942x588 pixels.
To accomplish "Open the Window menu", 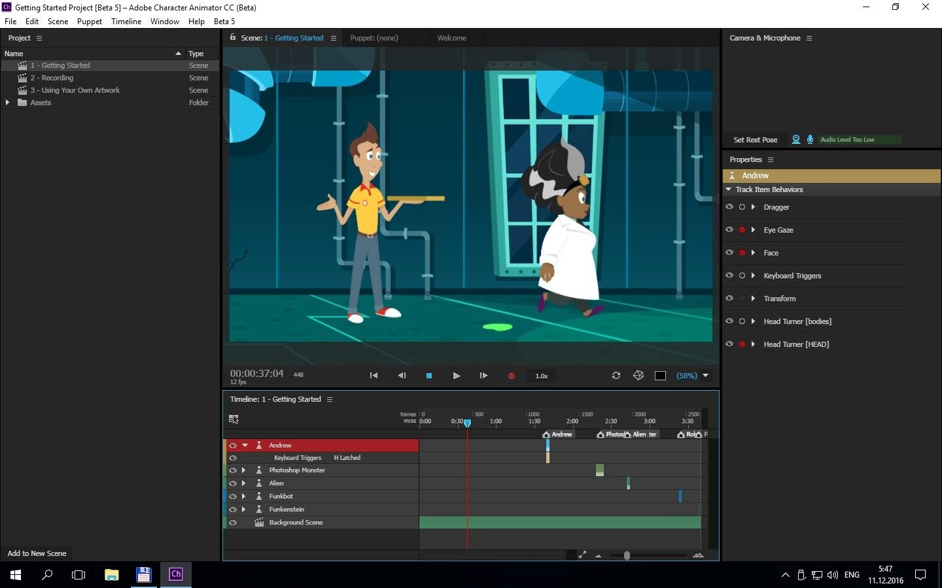I will 165,21.
